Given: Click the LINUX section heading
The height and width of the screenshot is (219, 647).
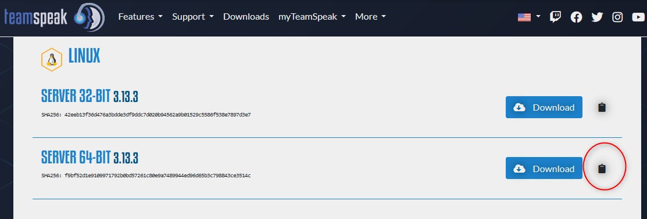Looking at the screenshot, I should coord(84,56).
